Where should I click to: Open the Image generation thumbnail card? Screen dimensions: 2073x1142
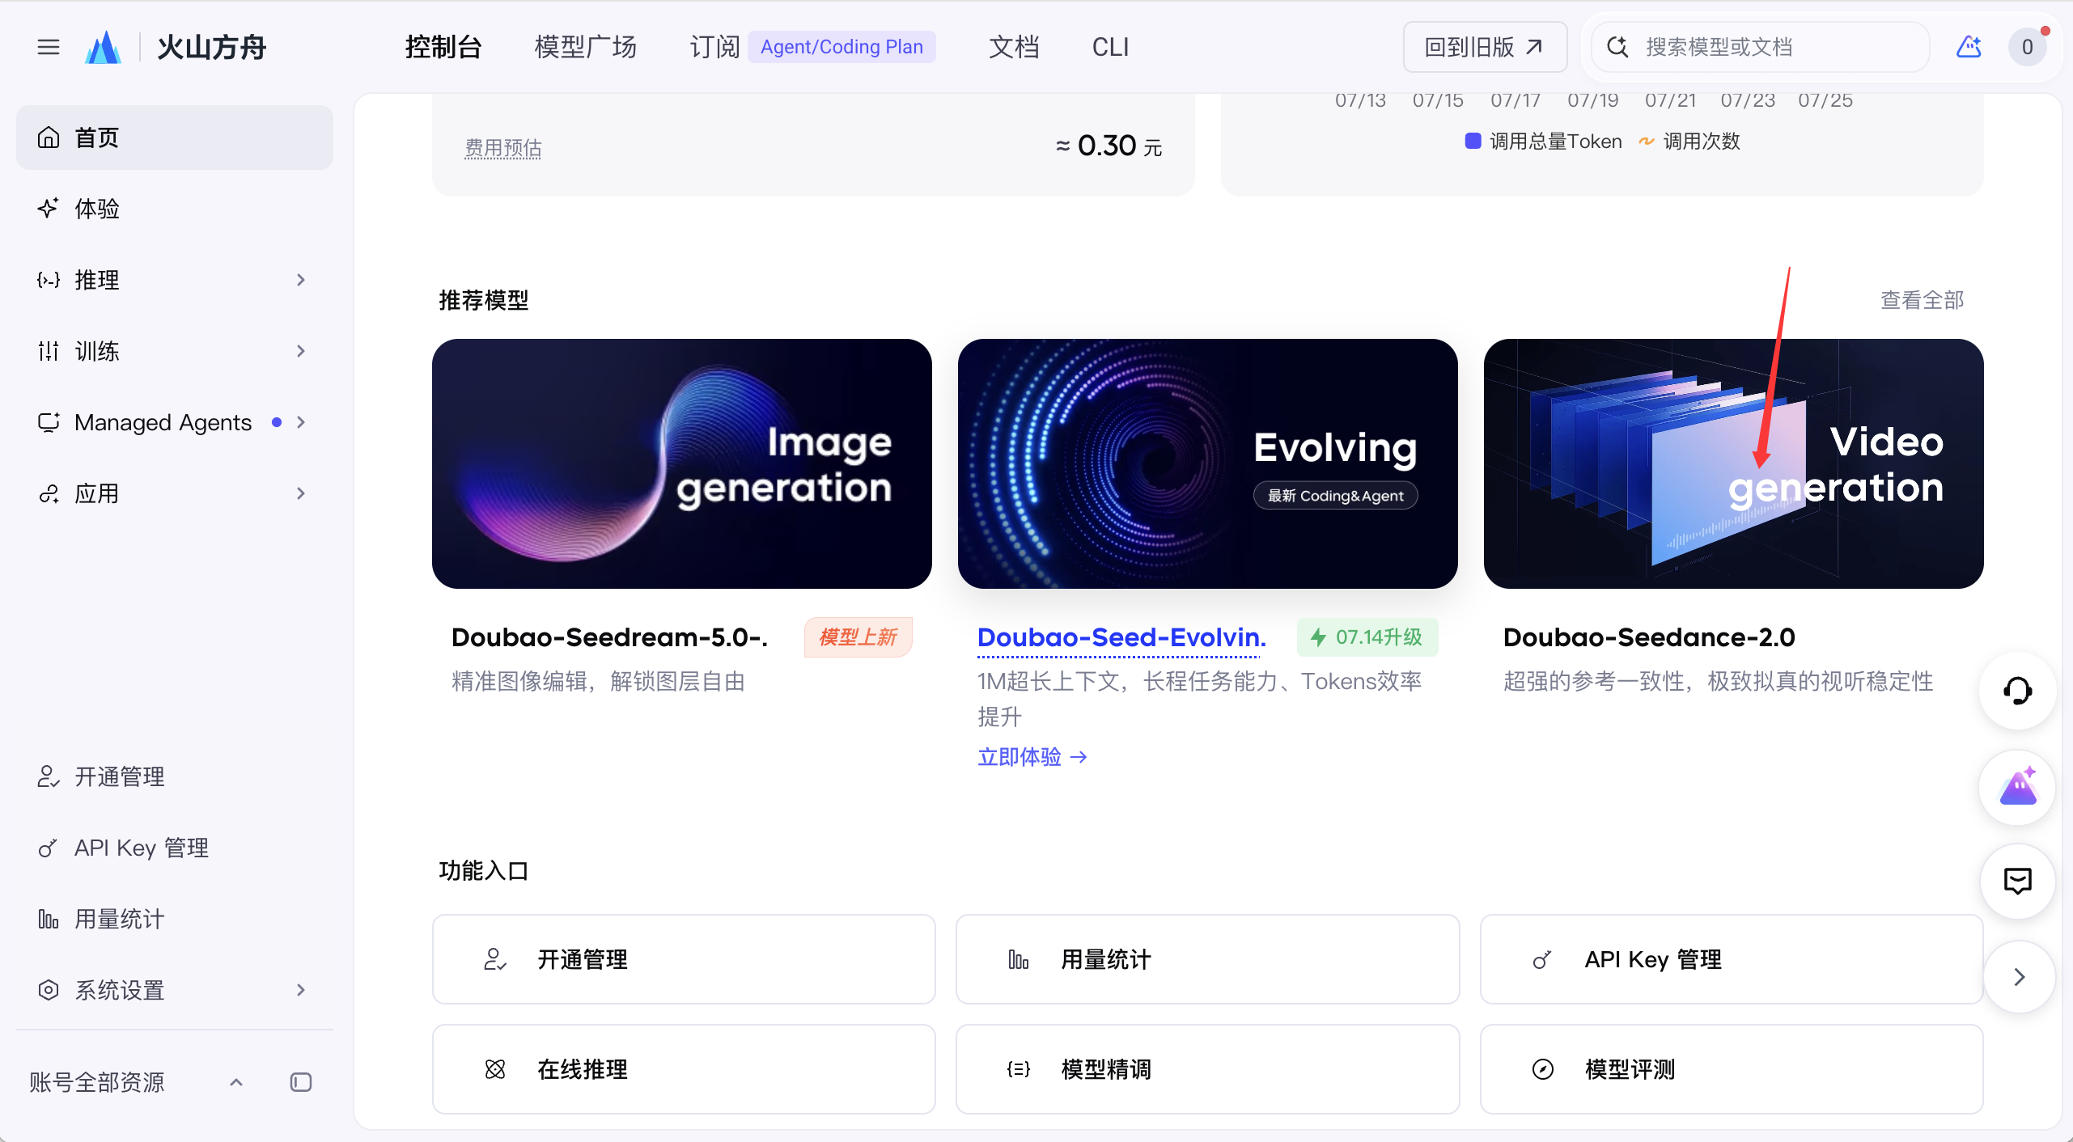pos(681,463)
